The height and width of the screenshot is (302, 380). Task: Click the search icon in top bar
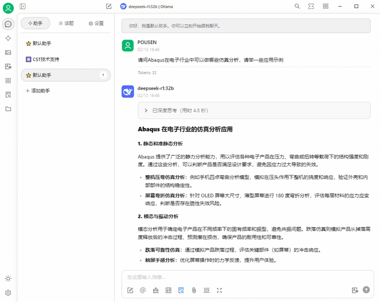click(297, 6)
